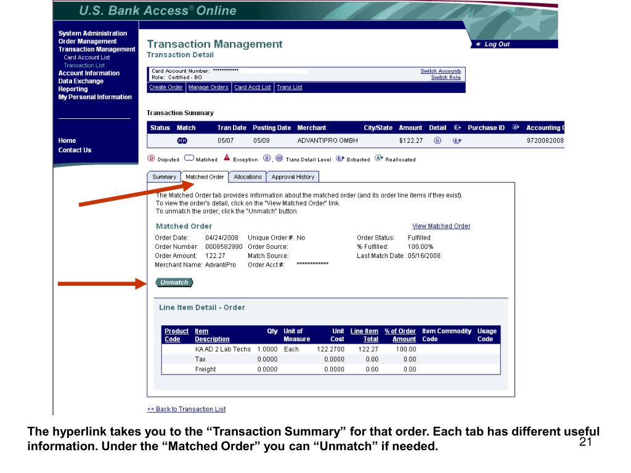Click the Card Acct List link
The width and height of the screenshot is (631, 473).
(252, 87)
